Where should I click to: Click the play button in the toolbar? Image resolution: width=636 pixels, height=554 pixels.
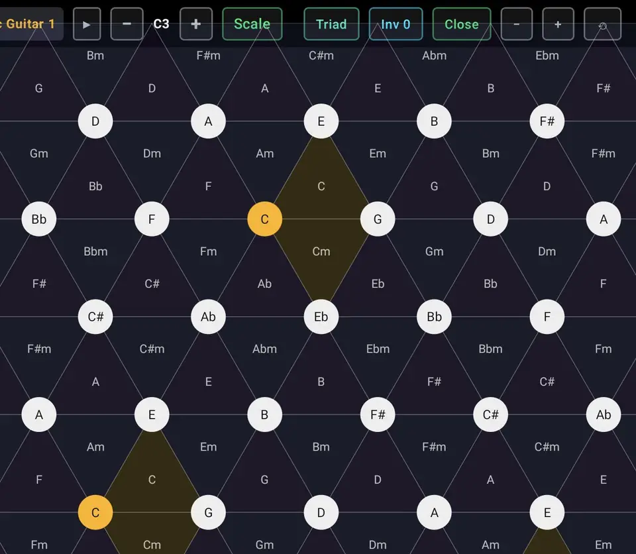click(87, 24)
